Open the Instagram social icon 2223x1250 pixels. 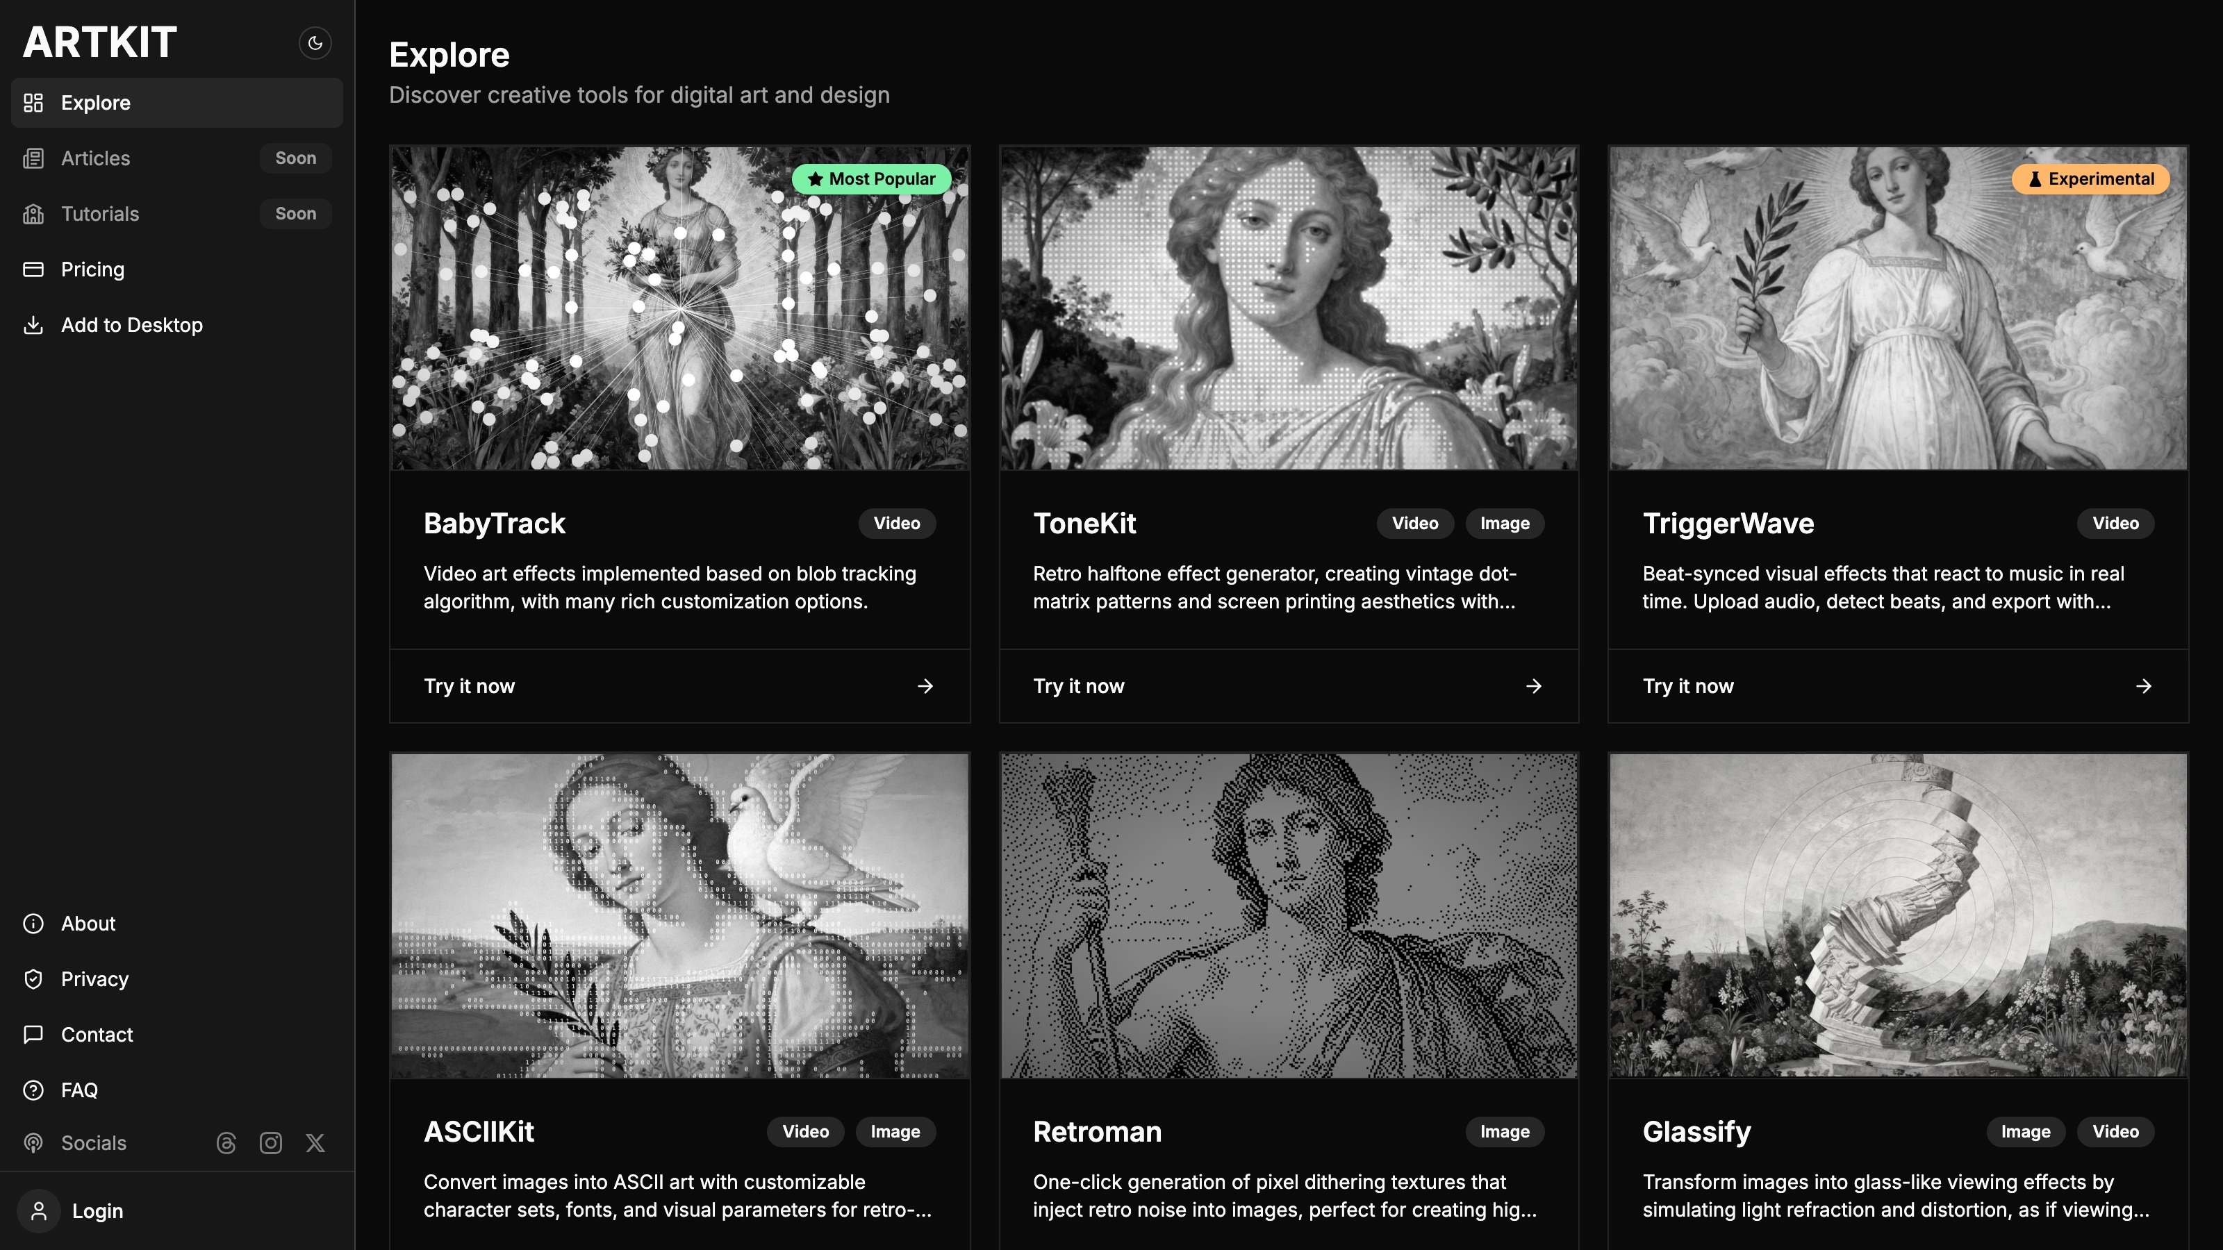click(x=271, y=1143)
